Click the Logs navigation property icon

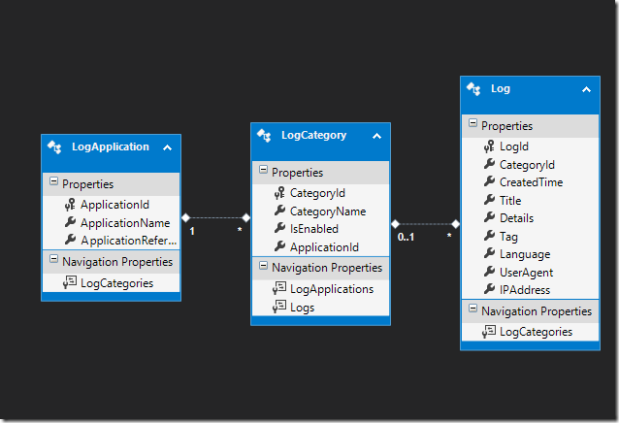point(278,308)
